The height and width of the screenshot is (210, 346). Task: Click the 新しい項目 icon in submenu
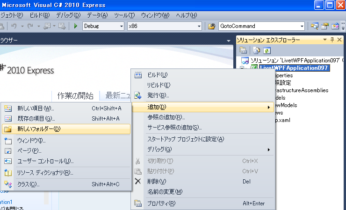8,108
